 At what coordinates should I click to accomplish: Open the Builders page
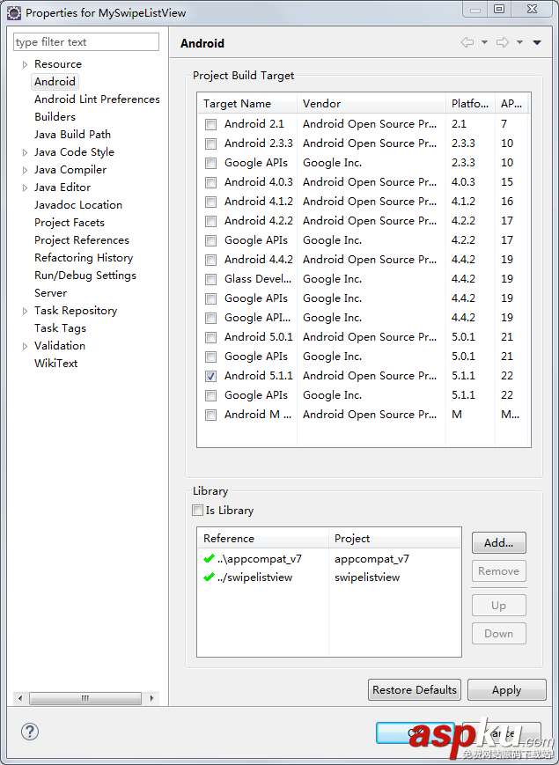[x=55, y=116]
